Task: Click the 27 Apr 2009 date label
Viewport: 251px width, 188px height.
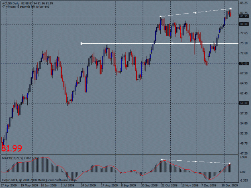Action: [x=8, y=185]
